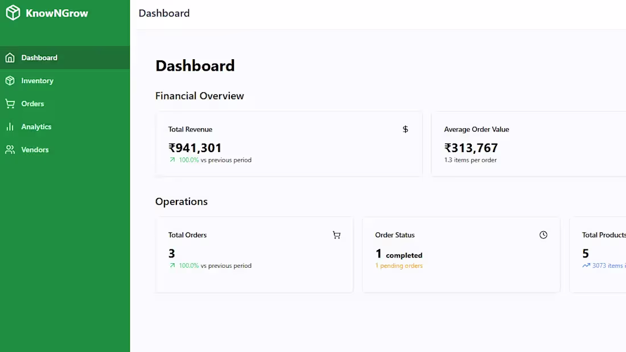Click the green arrow under Total Revenue
The height and width of the screenshot is (352, 626).
[x=172, y=160]
